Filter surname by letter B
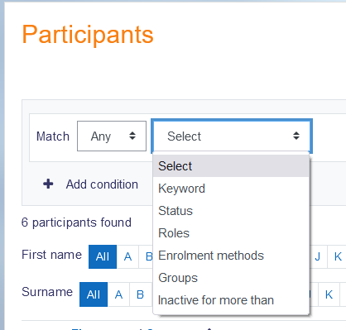346x330 pixels. (x=141, y=294)
